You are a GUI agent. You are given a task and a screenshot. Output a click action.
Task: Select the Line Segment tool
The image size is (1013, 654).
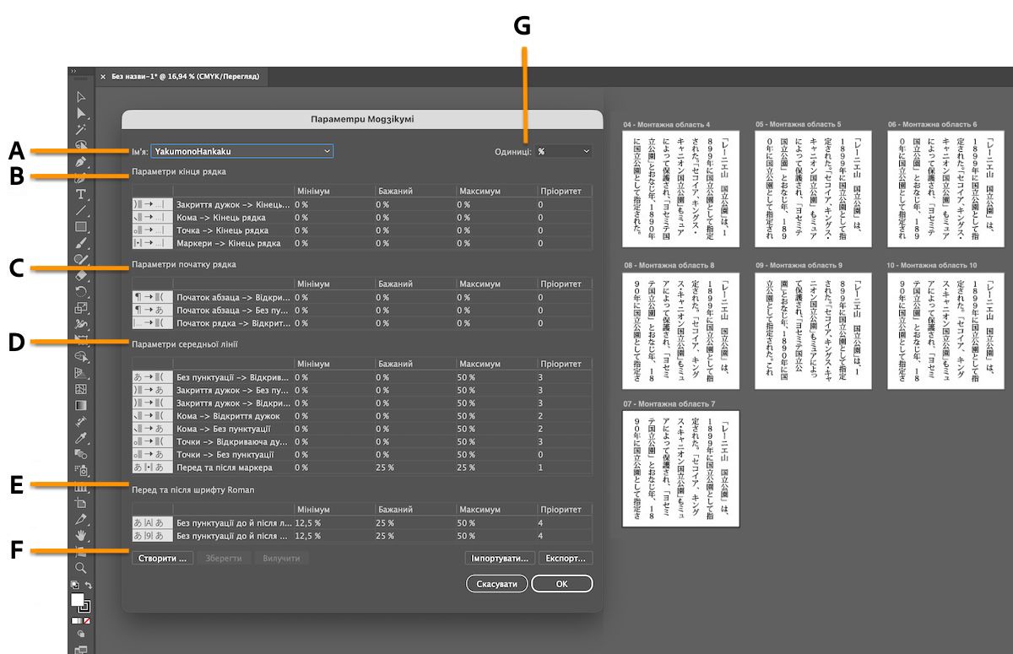tap(81, 210)
